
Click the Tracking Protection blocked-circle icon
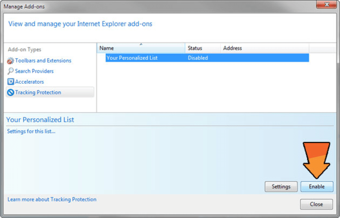(x=10, y=92)
